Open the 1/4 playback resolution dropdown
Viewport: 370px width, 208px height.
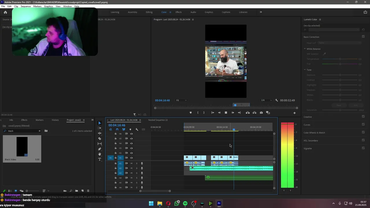(x=266, y=100)
